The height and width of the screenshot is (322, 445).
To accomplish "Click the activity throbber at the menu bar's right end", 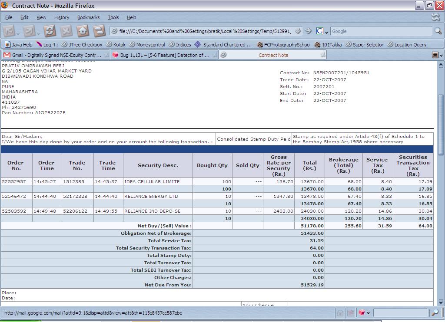I will tap(435, 17).
